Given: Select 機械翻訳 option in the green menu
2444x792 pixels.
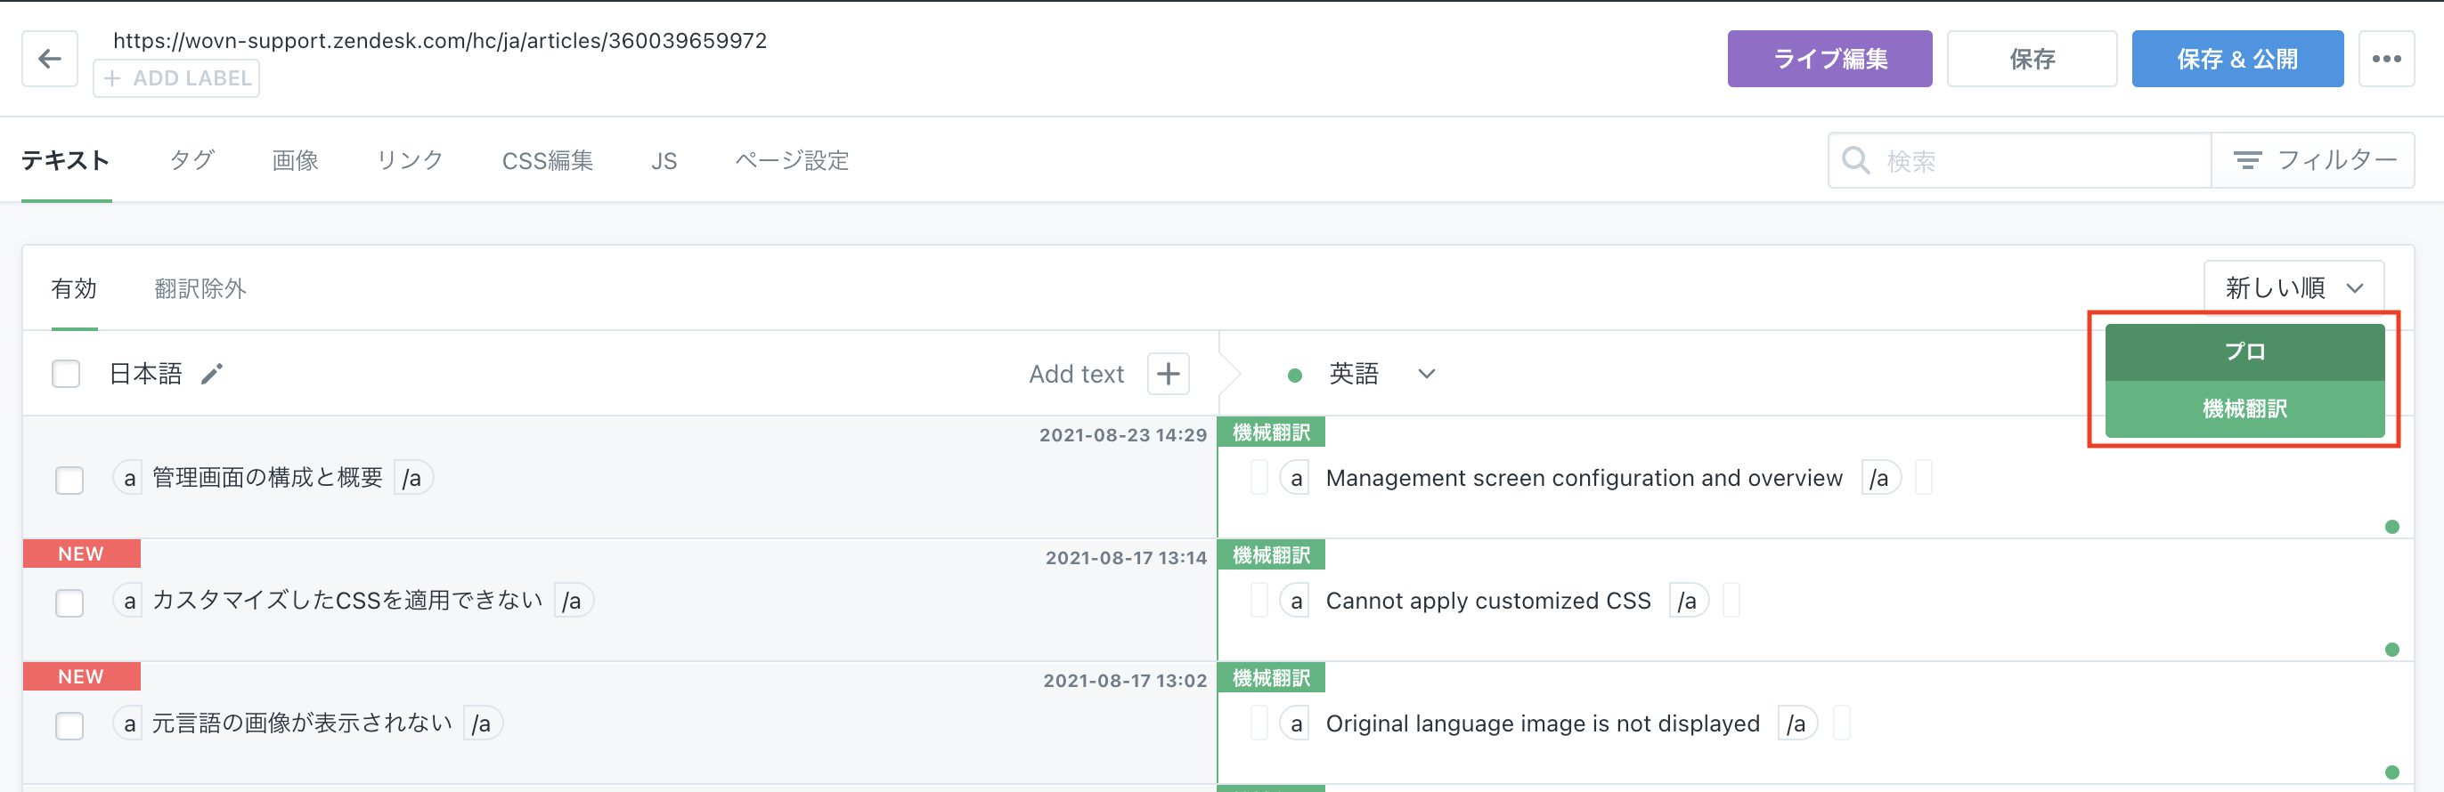Looking at the screenshot, I should (x=2244, y=409).
